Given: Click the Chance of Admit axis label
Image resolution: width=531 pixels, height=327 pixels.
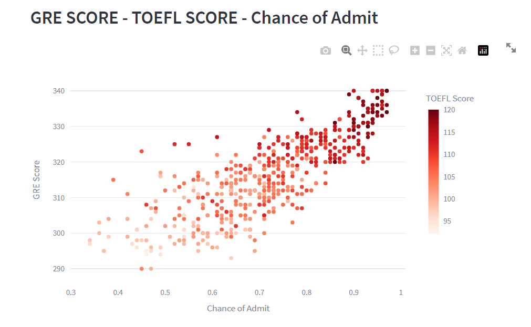Looking at the screenshot, I should click(238, 308).
